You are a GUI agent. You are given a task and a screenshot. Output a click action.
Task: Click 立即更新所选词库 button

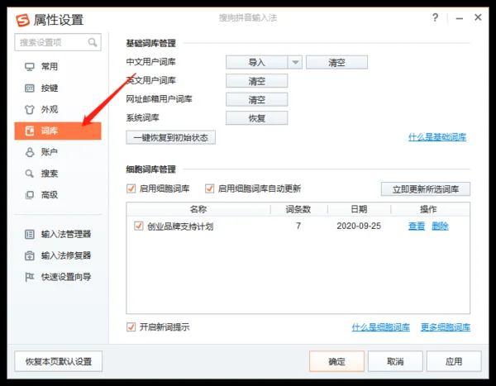(x=425, y=189)
